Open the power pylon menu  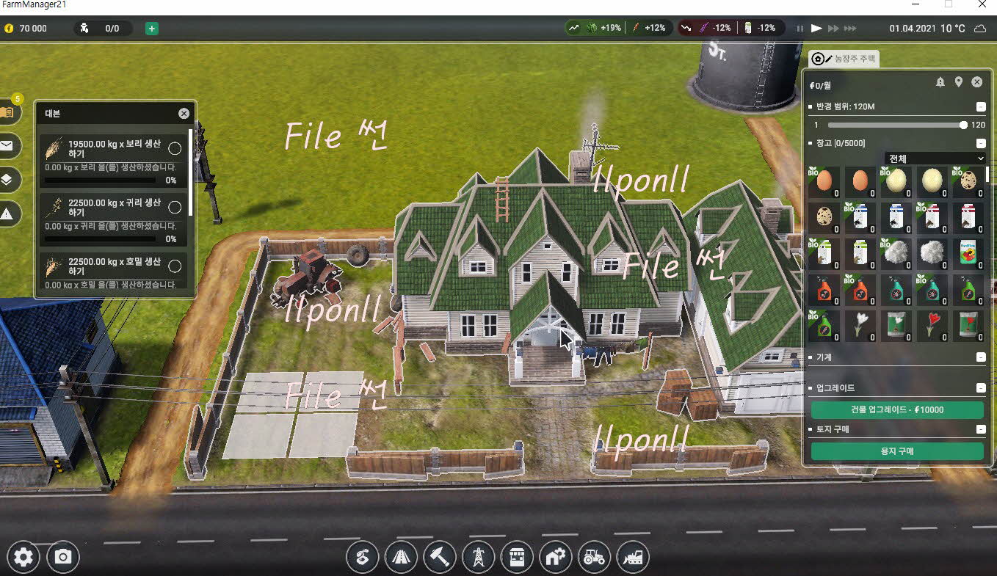pos(479,558)
